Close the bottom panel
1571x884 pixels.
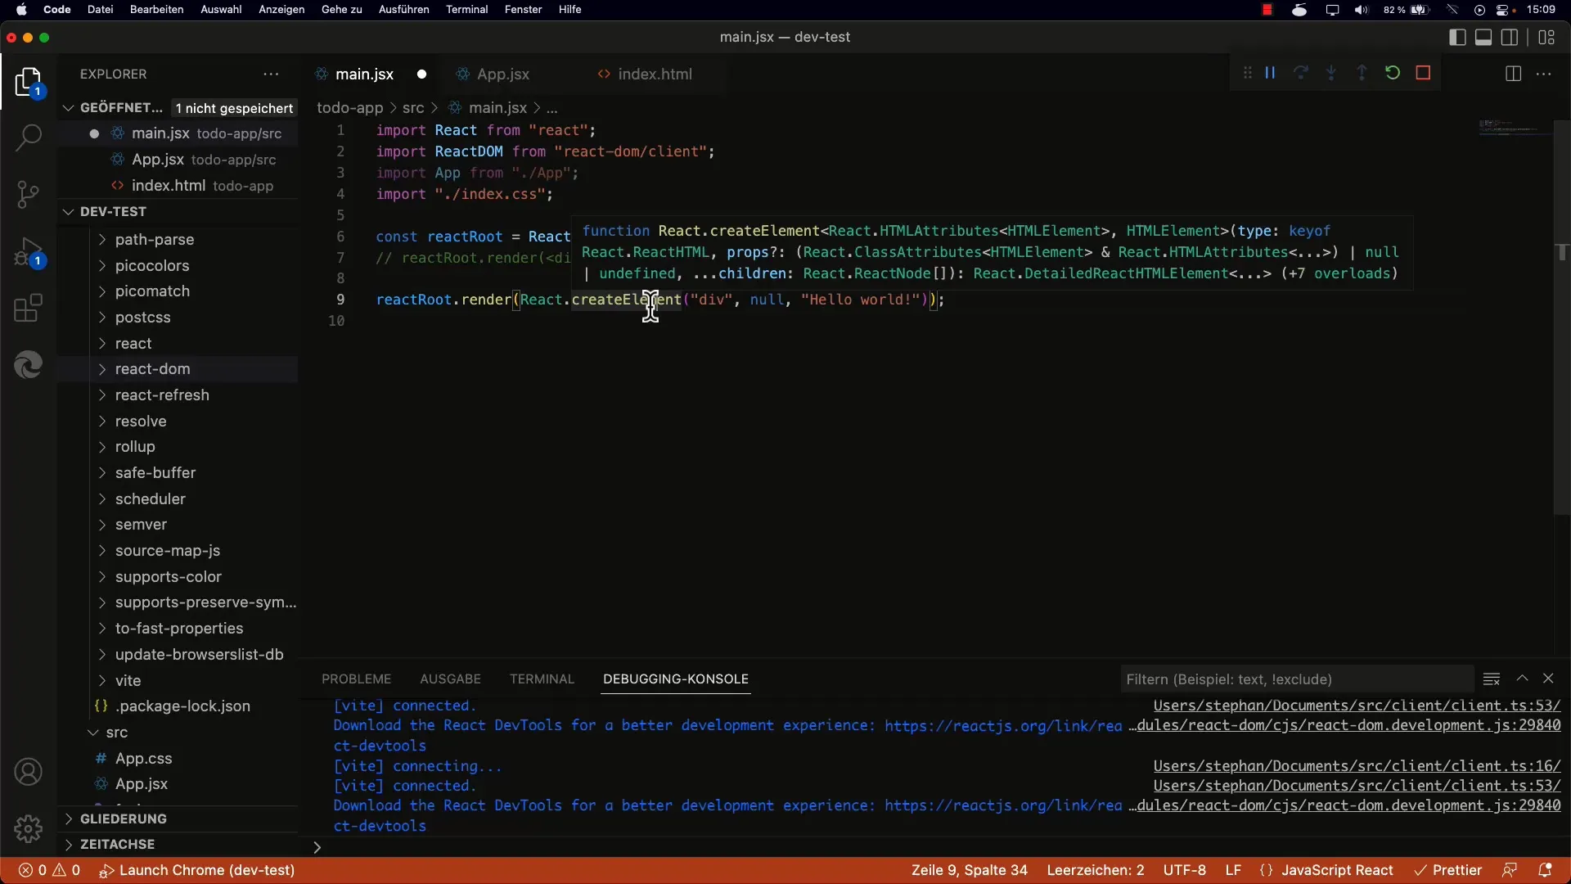[x=1548, y=679]
